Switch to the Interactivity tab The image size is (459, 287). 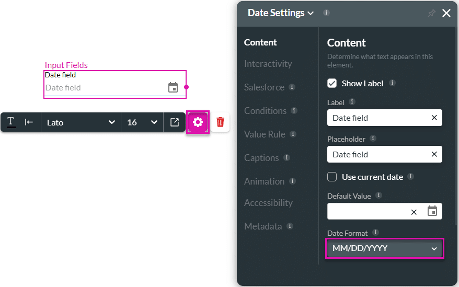click(x=268, y=64)
